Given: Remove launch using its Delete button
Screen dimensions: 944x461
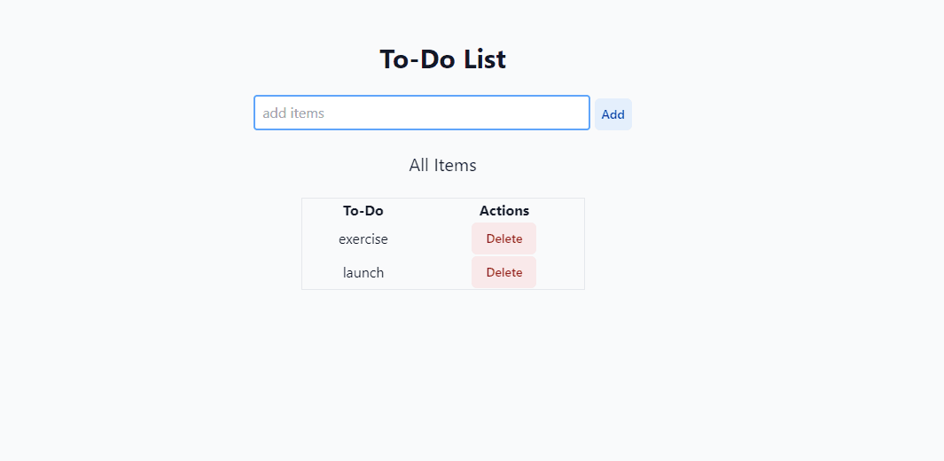Looking at the screenshot, I should pyautogui.click(x=503, y=272).
